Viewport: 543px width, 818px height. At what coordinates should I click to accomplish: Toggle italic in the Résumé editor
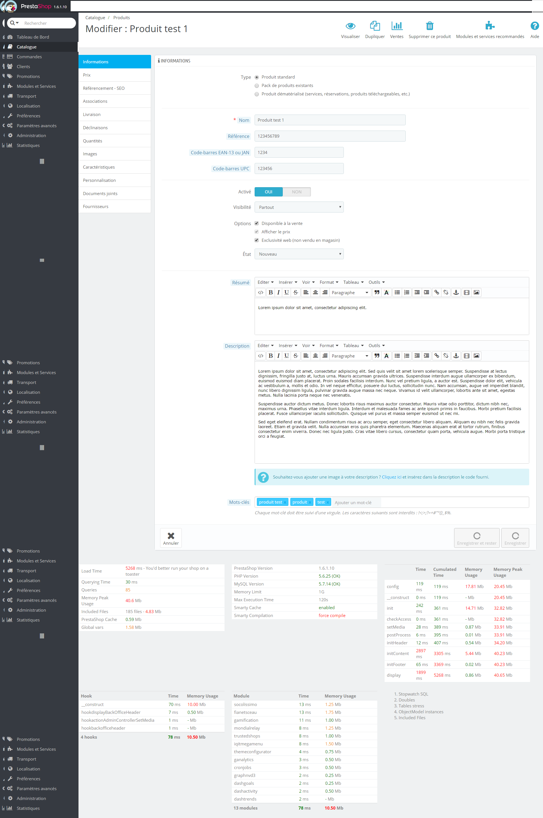279,292
